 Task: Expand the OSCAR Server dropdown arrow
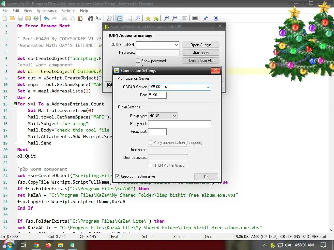pos(208,87)
